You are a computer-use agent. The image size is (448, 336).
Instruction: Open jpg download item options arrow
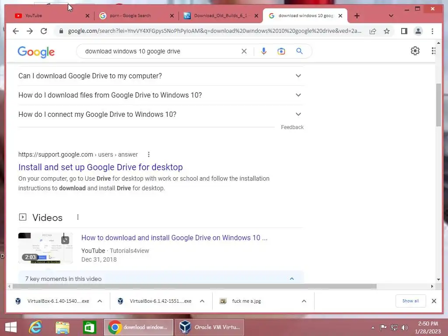304,301
